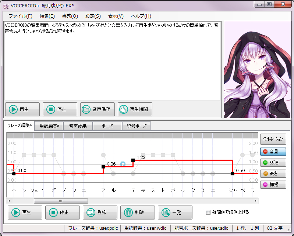294x236 pixels.
Task: Click the blue pause marker after アル
Action: pos(123,164)
